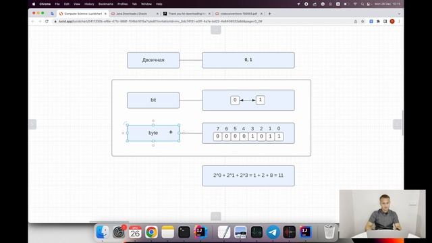Select the 'Двоичная' shape

click(x=153, y=60)
